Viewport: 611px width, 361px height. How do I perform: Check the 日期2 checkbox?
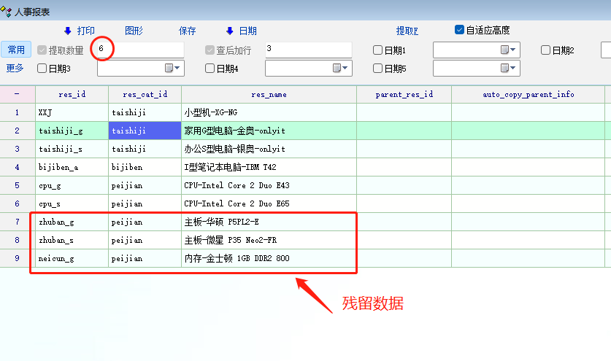(546, 50)
